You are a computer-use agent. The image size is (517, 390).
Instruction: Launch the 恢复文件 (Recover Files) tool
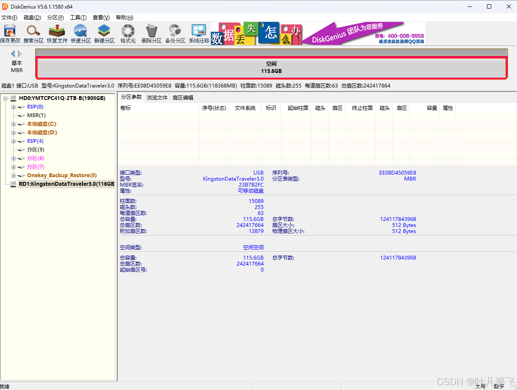click(57, 34)
